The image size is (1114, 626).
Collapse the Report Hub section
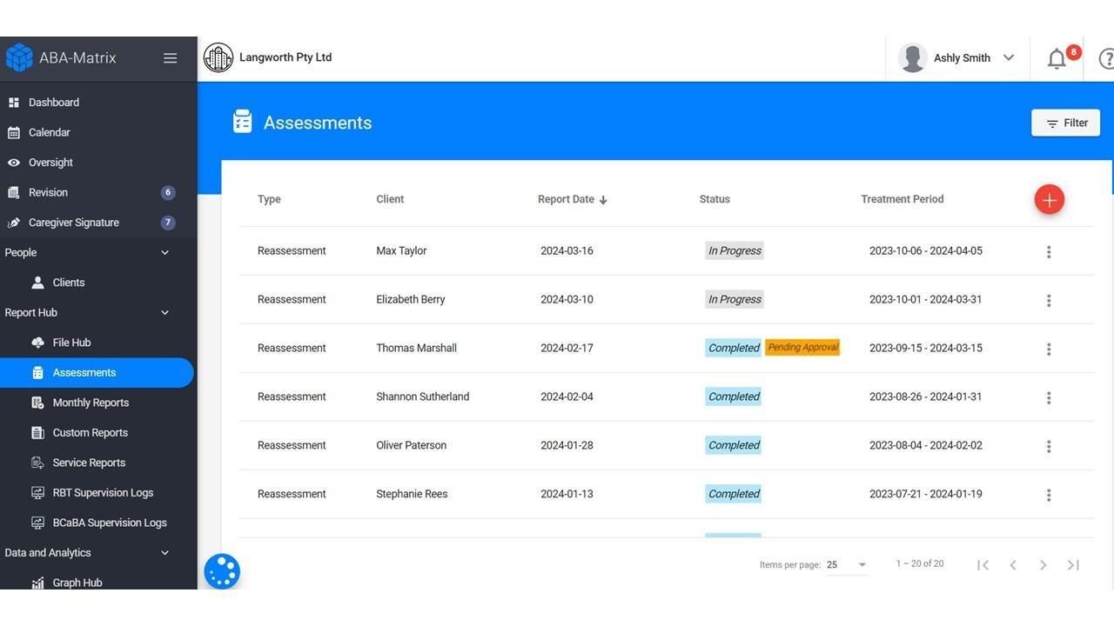[164, 311]
